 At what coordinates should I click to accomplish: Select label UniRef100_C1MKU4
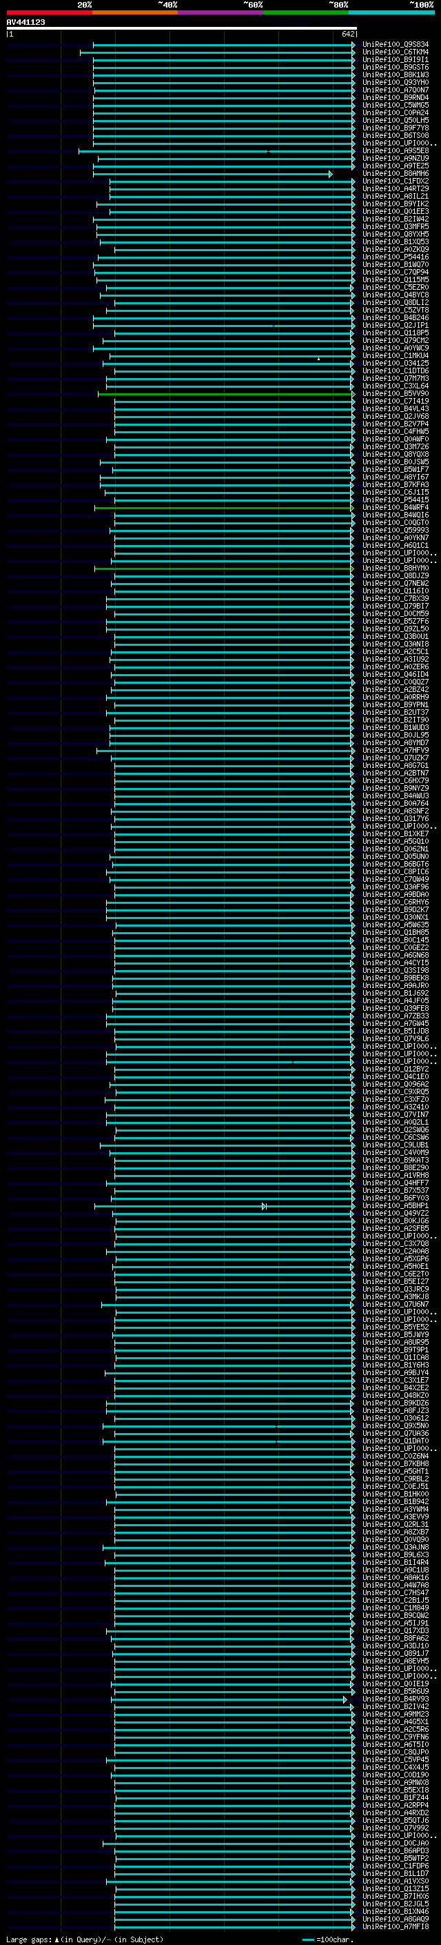[x=396, y=355]
